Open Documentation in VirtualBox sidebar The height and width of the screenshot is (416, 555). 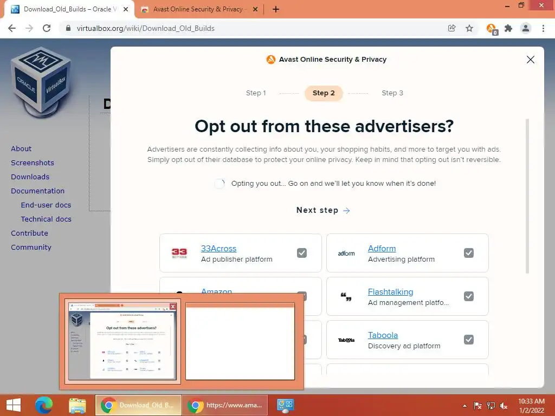pyautogui.click(x=38, y=191)
